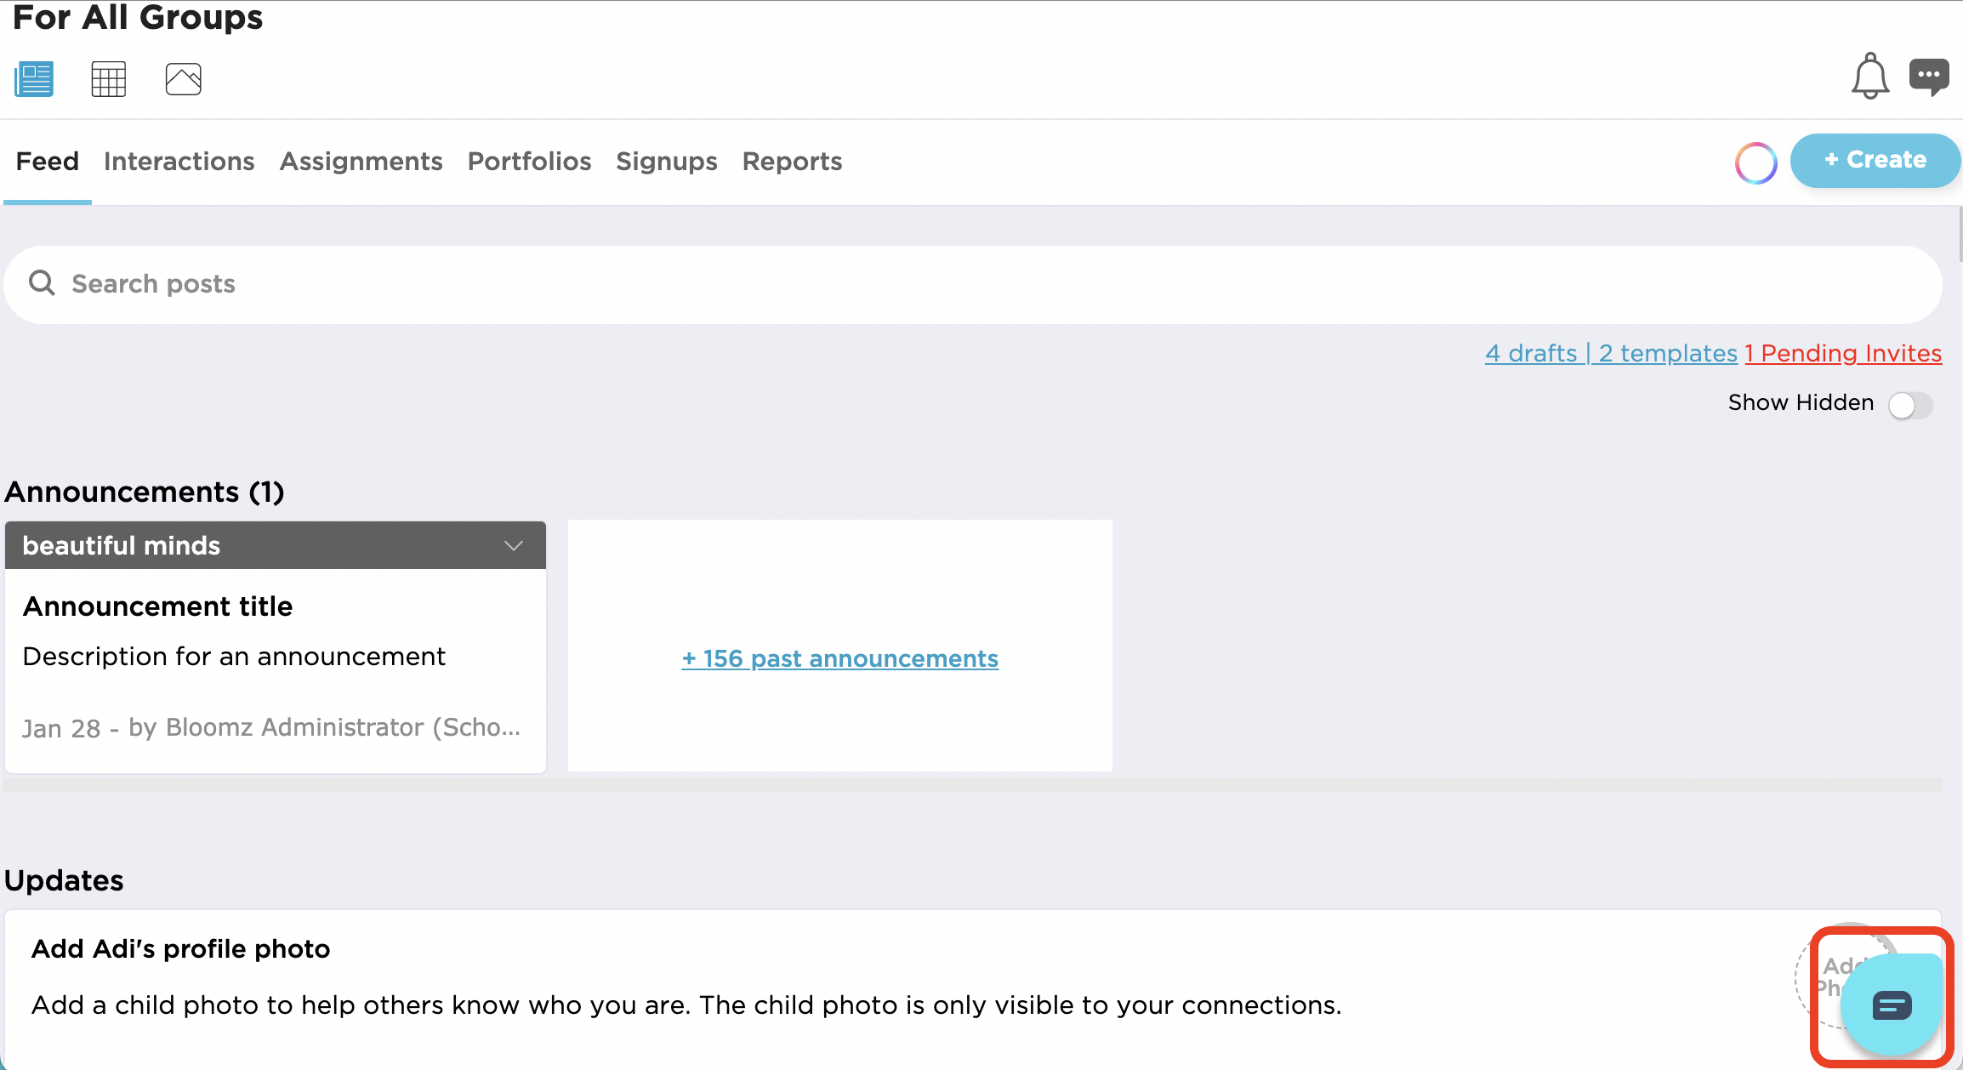This screenshot has height=1070, width=1963.
Task: Expand the beautiful minds announcement chevron
Action: [513, 545]
